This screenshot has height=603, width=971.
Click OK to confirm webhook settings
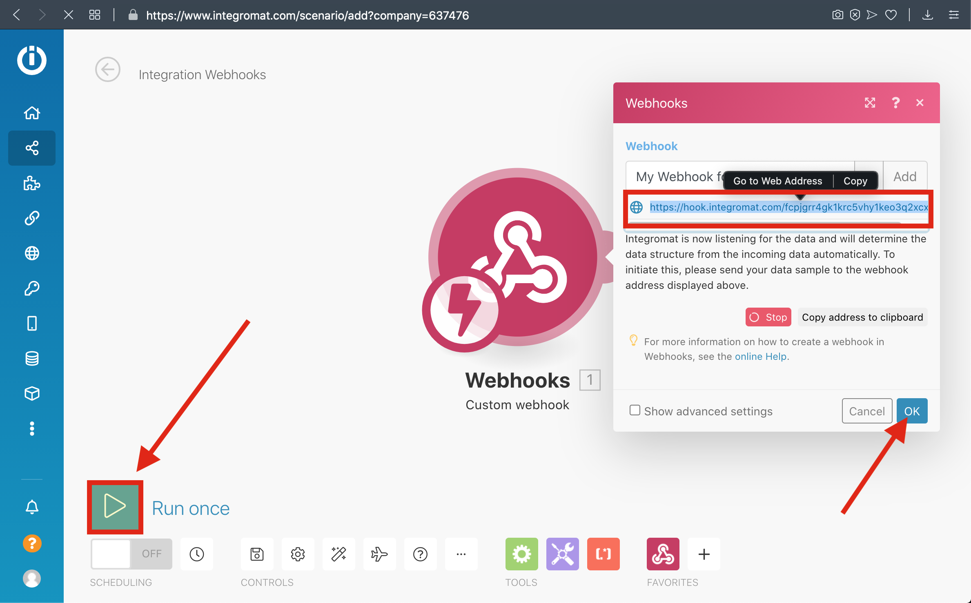coord(912,410)
